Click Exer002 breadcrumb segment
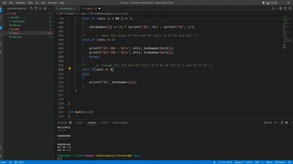293x164 pixels. pos(70,14)
